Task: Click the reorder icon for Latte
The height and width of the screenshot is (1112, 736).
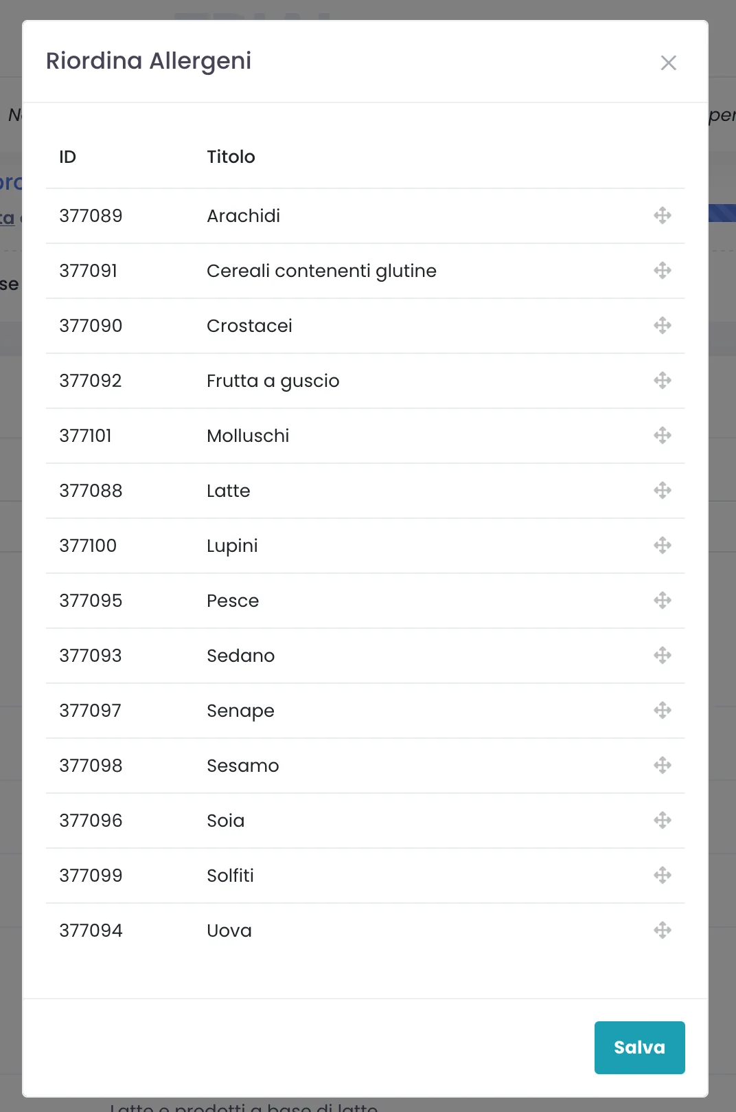Action: pos(663,490)
